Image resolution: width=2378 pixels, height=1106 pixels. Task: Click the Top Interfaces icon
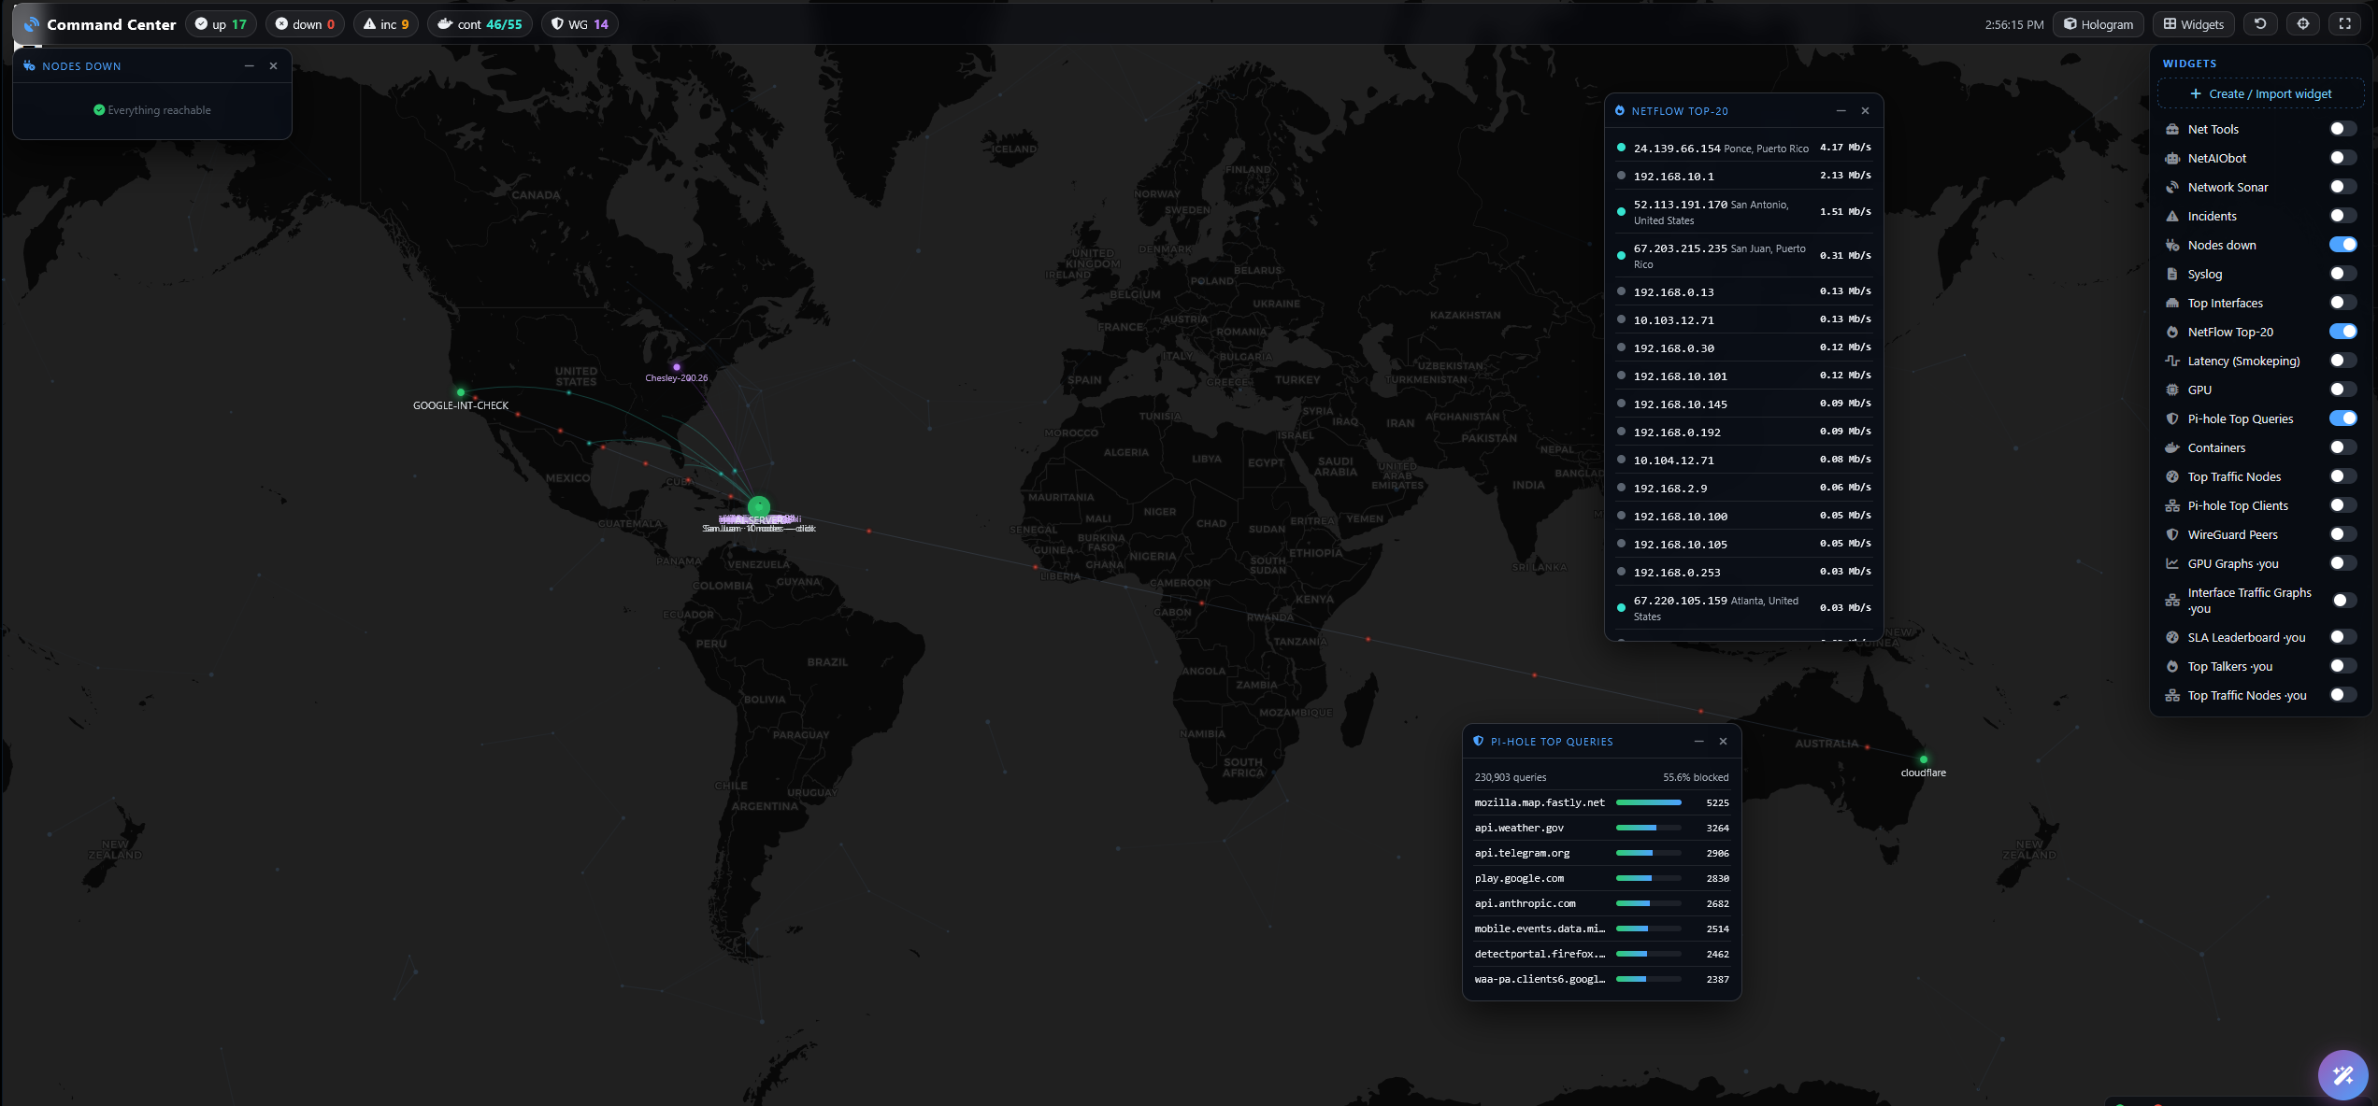tap(2172, 304)
